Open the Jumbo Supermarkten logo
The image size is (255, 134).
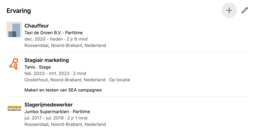14,108
